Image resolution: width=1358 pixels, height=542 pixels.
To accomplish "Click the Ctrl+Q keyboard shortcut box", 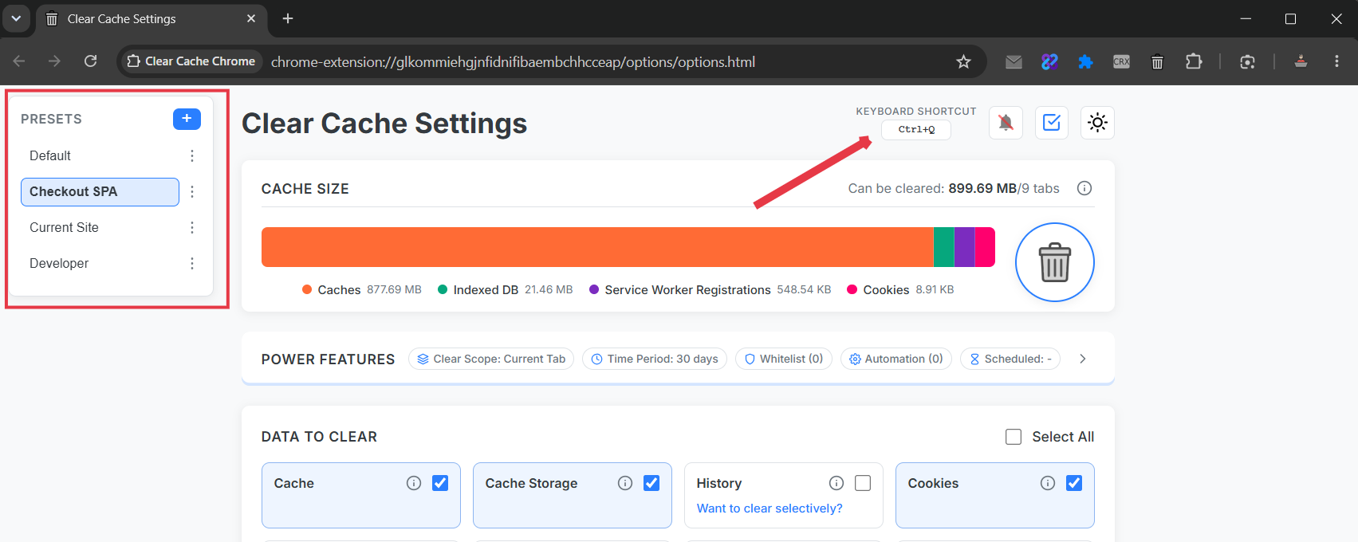I will click(x=916, y=129).
